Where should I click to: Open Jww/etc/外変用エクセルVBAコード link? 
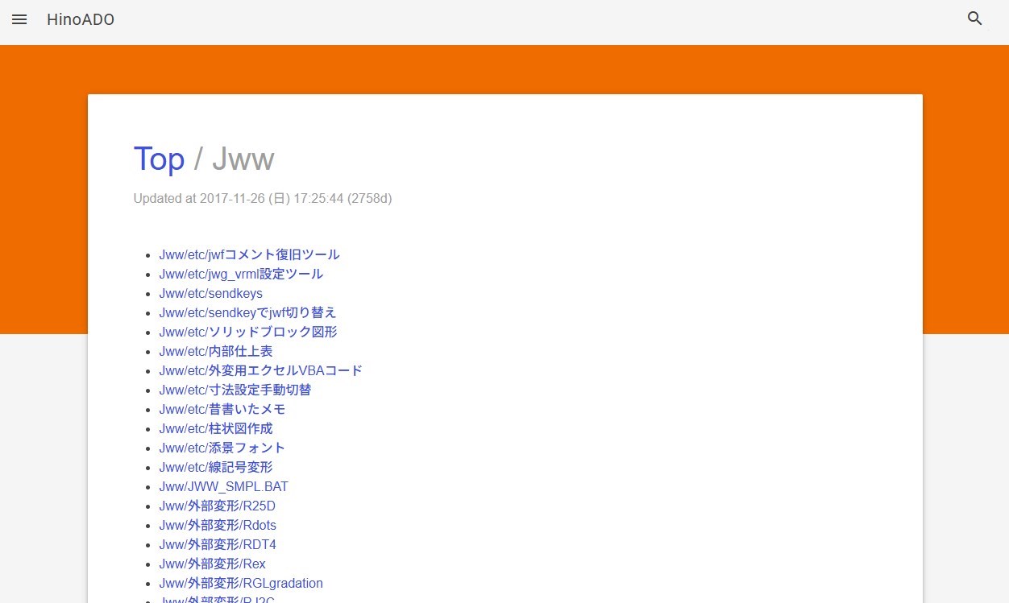click(261, 370)
